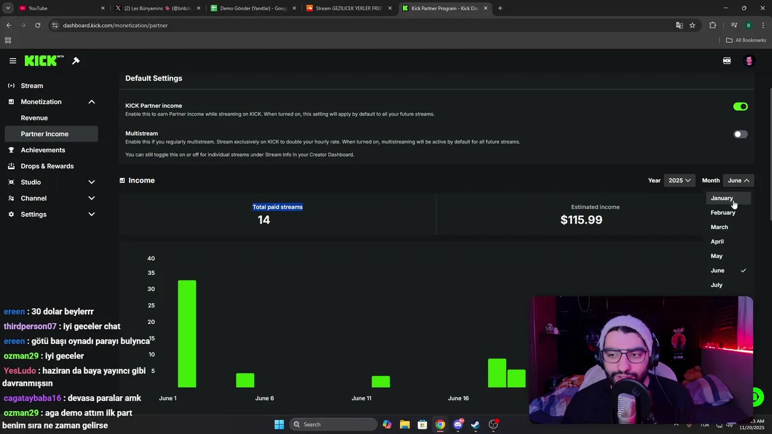The height and width of the screenshot is (434, 772).
Task: Open Steam from the taskbar
Action: 475,424
